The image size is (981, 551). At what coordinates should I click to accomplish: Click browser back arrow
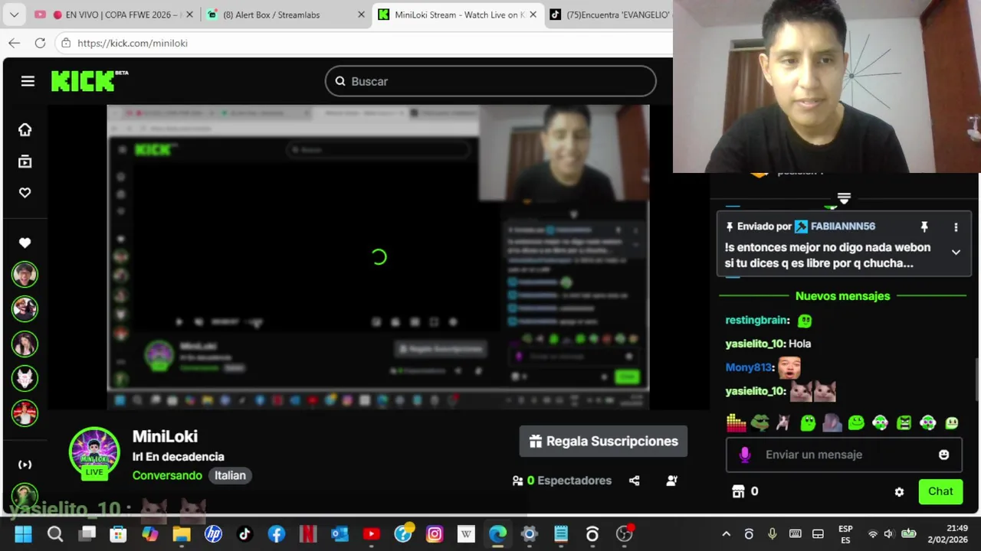point(15,43)
